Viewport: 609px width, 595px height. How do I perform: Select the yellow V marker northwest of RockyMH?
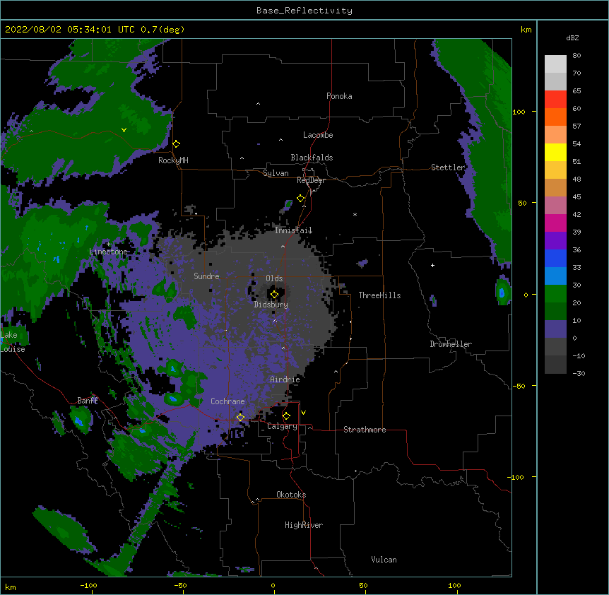[124, 130]
